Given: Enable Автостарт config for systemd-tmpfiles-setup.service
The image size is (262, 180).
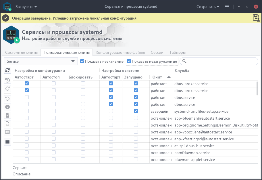Looking at the screenshot, I should coord(27,111).
